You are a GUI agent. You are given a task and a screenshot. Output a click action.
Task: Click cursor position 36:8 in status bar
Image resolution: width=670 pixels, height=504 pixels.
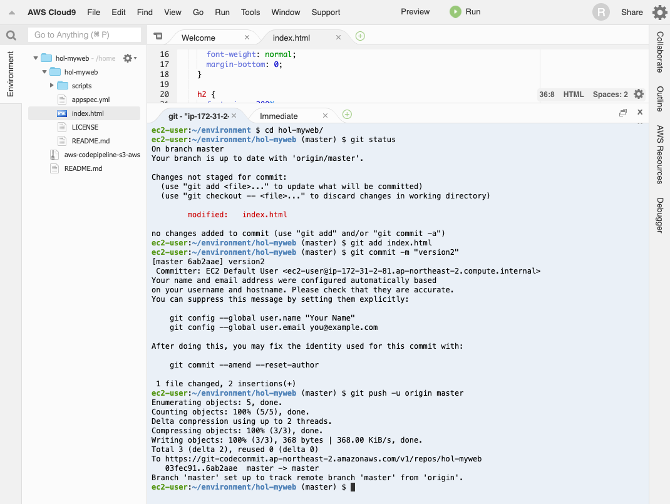(x=547, y=95)
